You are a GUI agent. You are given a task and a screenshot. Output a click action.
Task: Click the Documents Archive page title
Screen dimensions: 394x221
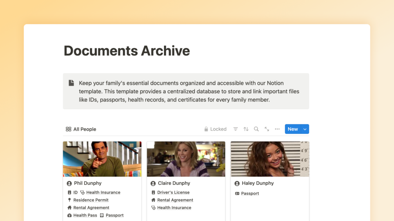point(127,51)
